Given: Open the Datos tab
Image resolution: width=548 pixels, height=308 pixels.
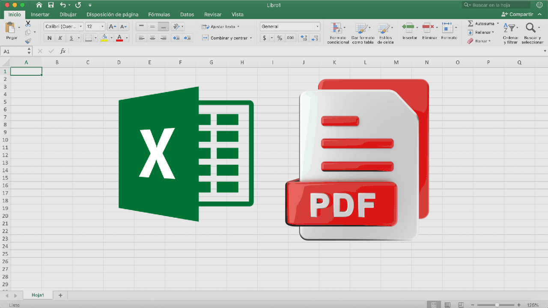Looking at the screenshot, I should pyautogui.click(x=187, y=15).
